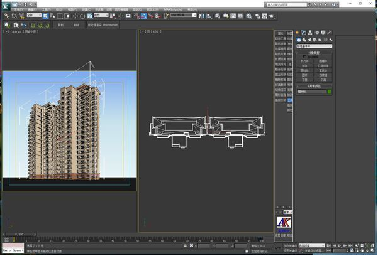Switch to the Modify command panel

tap(304, 32)
